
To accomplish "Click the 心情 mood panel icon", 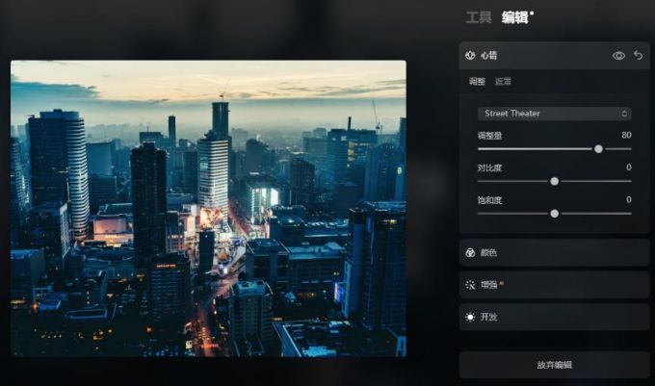I will 470,55.
